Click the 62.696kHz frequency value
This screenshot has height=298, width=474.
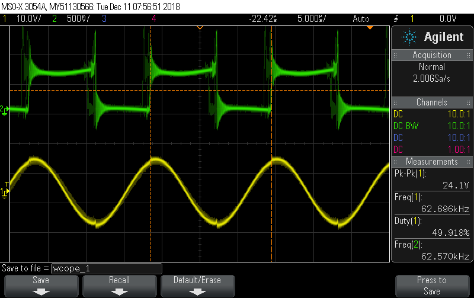[x=445, y=209]
